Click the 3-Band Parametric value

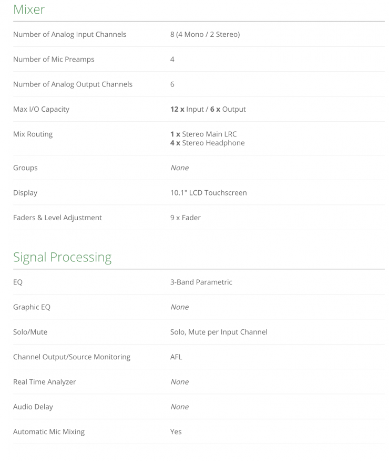coord(201,282)
